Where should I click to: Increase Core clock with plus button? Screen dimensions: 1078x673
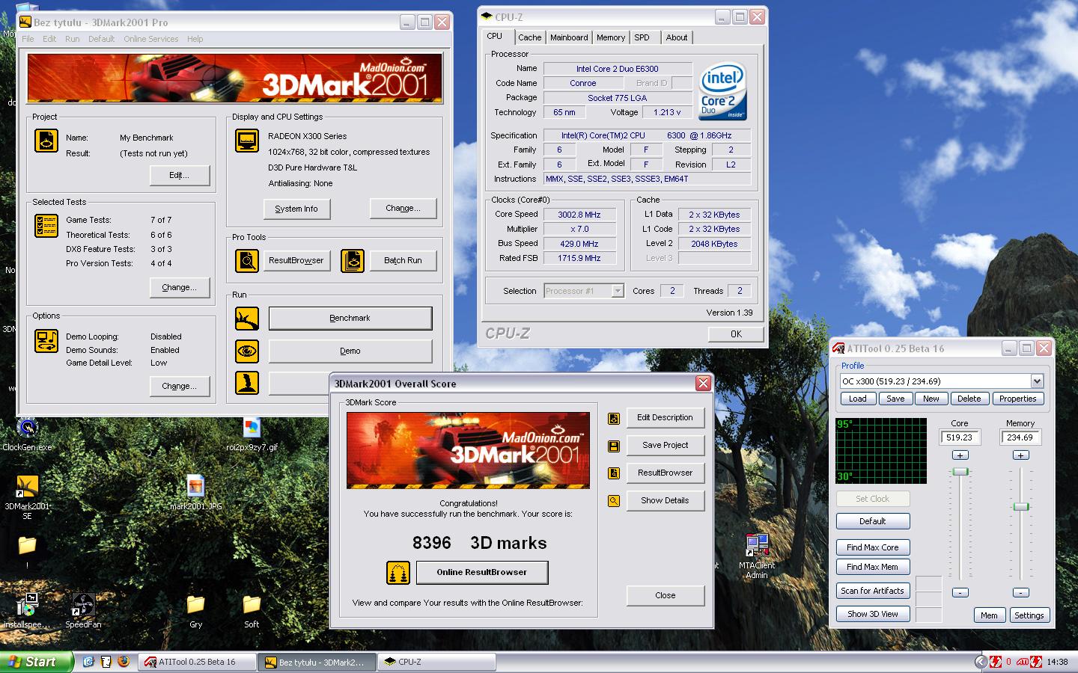(x=960, y=455)
